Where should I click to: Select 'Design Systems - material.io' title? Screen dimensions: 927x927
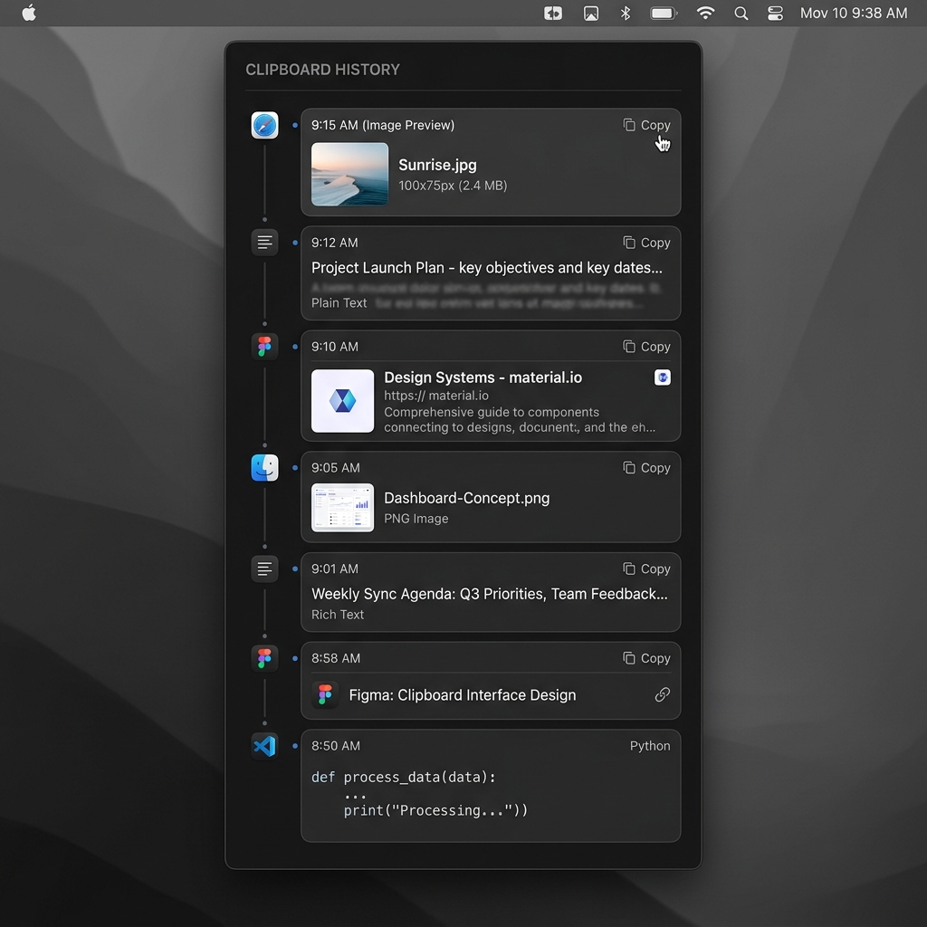pyautogui.click(x=483, y=377)
